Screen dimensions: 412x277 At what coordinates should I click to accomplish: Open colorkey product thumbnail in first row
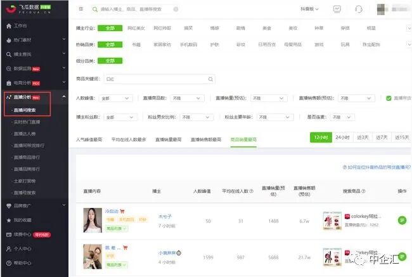[x=332, y=221]
